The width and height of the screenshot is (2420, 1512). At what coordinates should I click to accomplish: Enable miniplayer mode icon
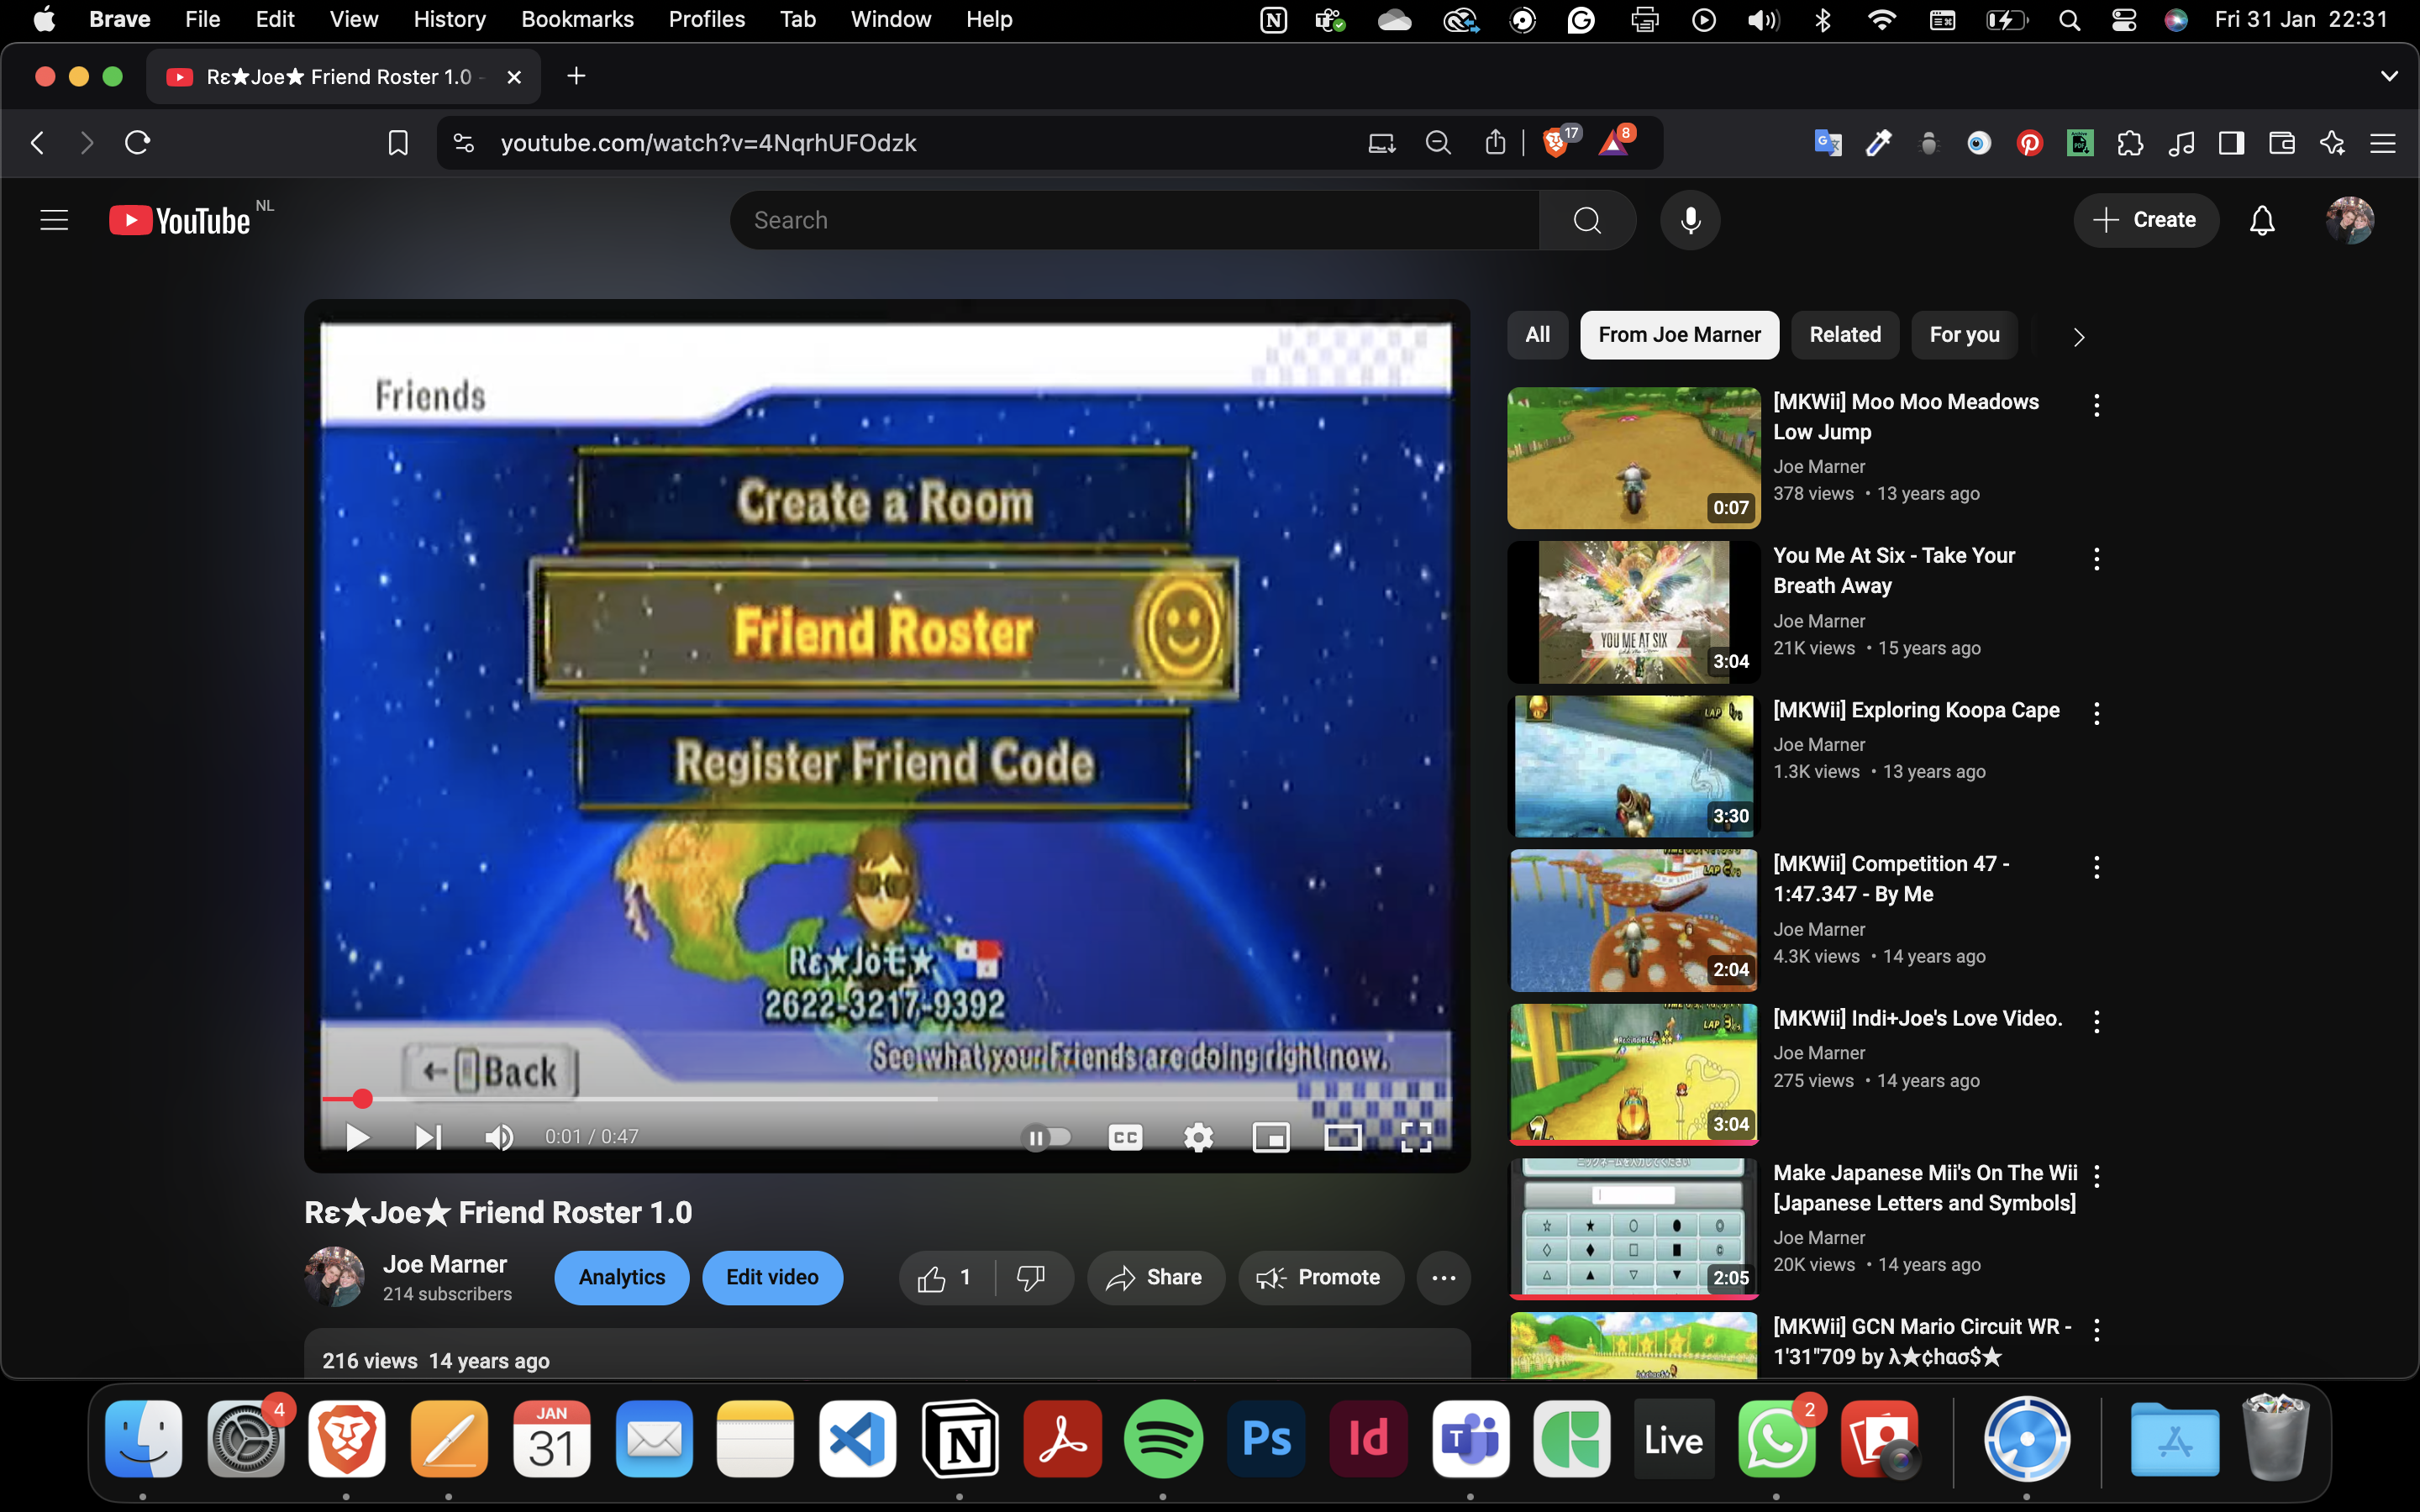point(1270,1137)
